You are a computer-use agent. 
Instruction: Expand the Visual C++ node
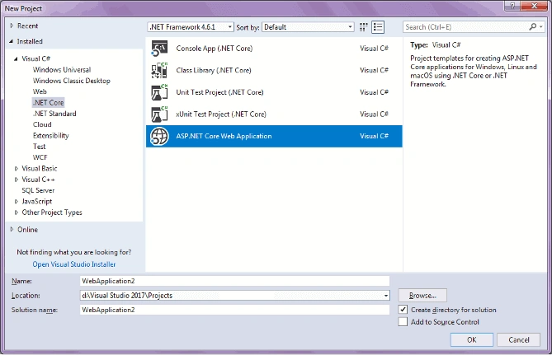17,180
